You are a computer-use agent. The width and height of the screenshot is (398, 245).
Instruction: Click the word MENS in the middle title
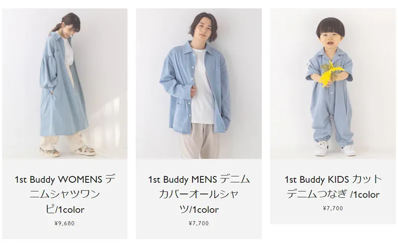point(204,179)
